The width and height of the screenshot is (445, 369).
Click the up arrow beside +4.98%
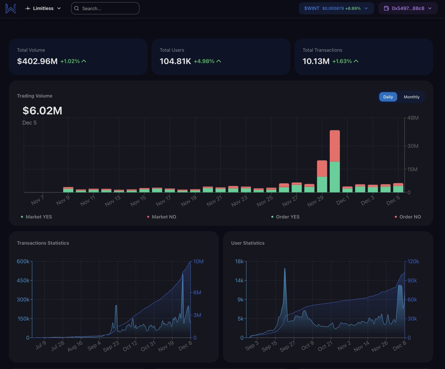218,61
